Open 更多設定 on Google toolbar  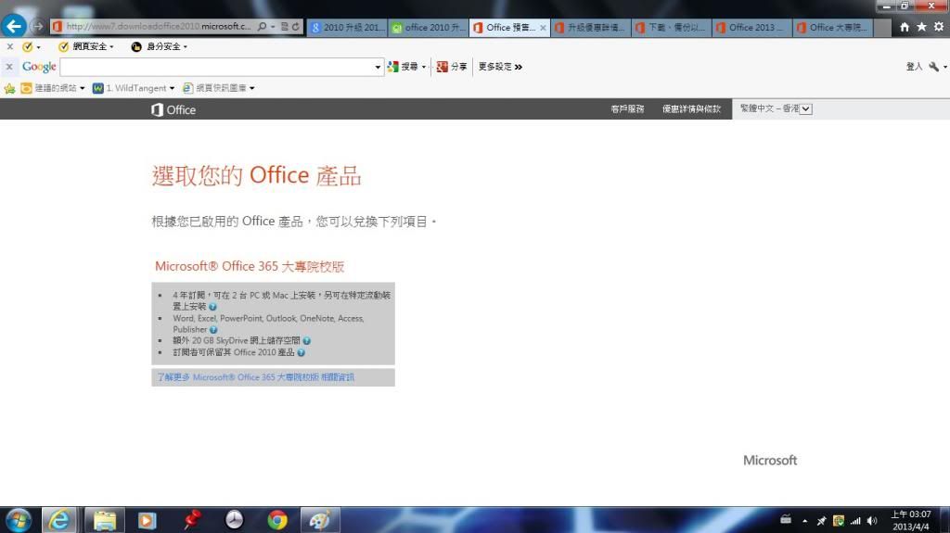500,67
